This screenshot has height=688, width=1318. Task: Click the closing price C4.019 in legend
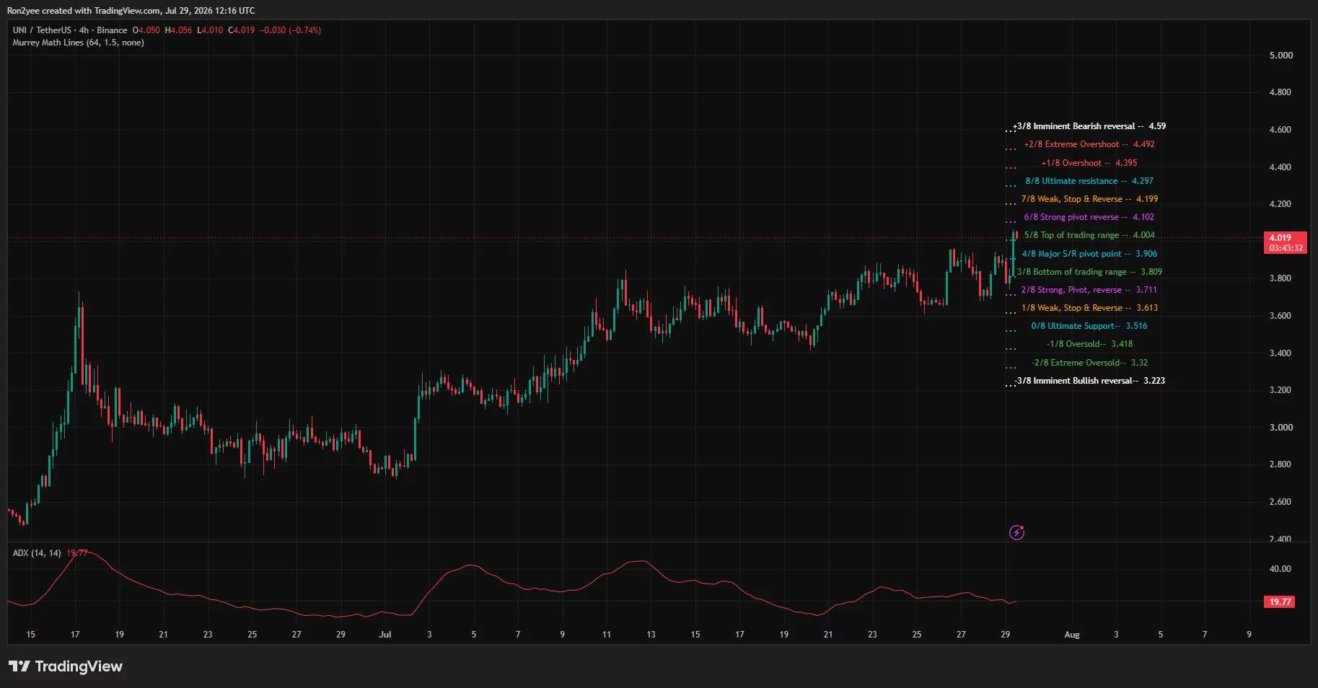pyautogui.click(x=242, y=30)
